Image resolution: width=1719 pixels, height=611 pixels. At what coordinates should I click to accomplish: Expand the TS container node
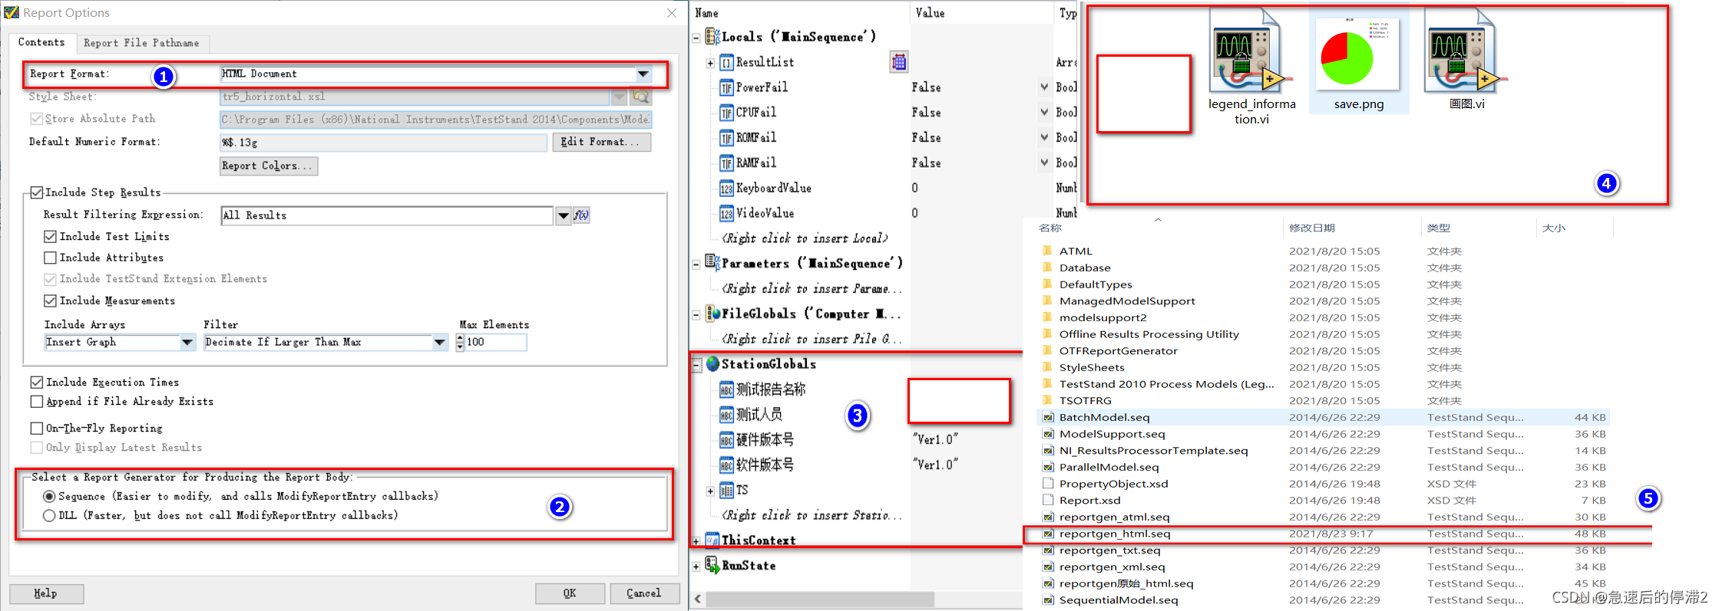pos(711,491)
